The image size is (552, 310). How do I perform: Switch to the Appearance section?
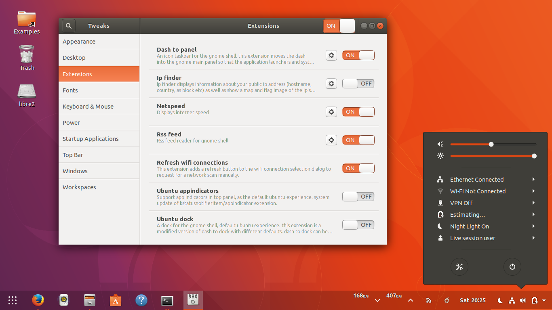99,42
